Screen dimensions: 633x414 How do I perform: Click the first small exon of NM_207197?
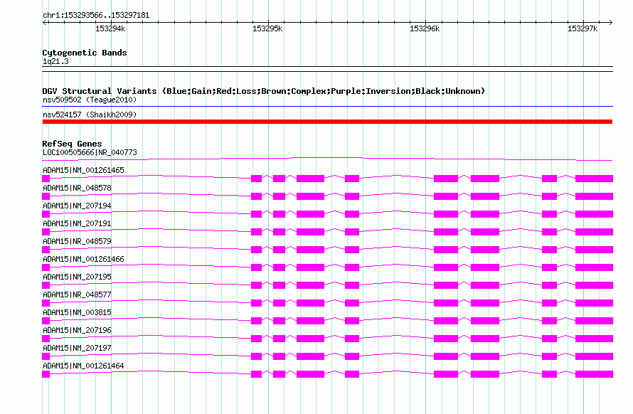46,356
